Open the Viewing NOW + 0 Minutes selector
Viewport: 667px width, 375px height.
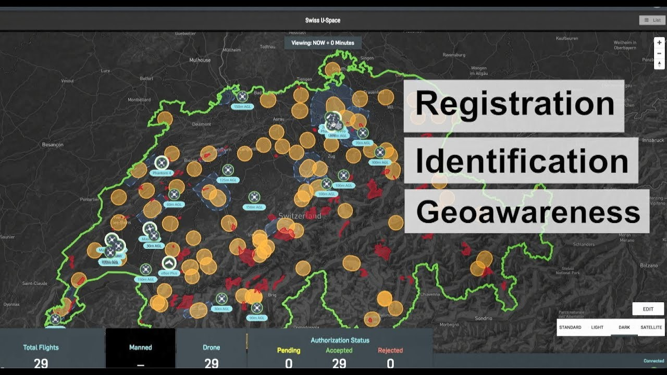[x=323, y=43]
